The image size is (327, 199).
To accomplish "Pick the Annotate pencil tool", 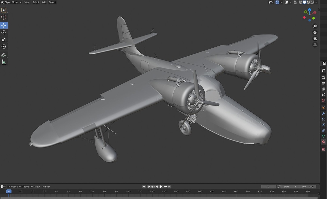I will [x=4, y=55].
